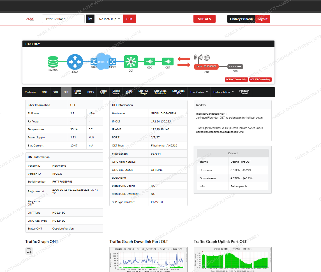The width and height of the screenshot is (321, 272).
Task: Open the BRAS tab in navigation bar
Action: 91,92
